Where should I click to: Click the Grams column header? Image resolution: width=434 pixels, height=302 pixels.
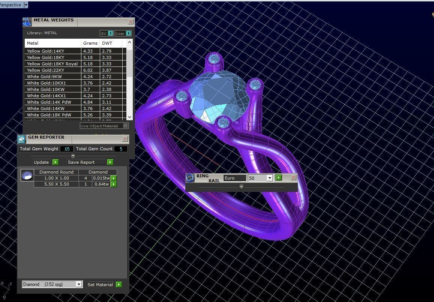[90, 43]
